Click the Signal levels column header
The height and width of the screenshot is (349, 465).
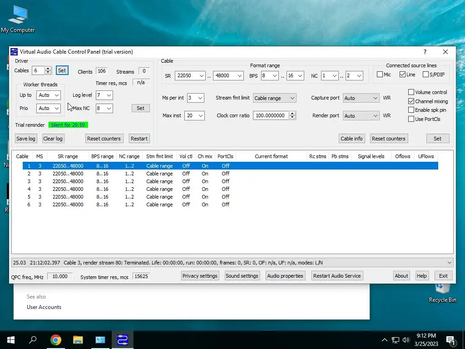[371, 156]
